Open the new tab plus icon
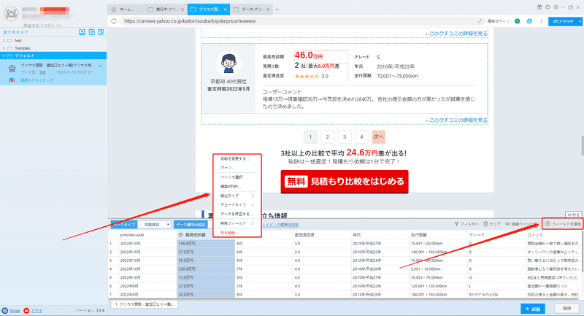Viewport: 584px width, 316px height. (x=277, y=9)
